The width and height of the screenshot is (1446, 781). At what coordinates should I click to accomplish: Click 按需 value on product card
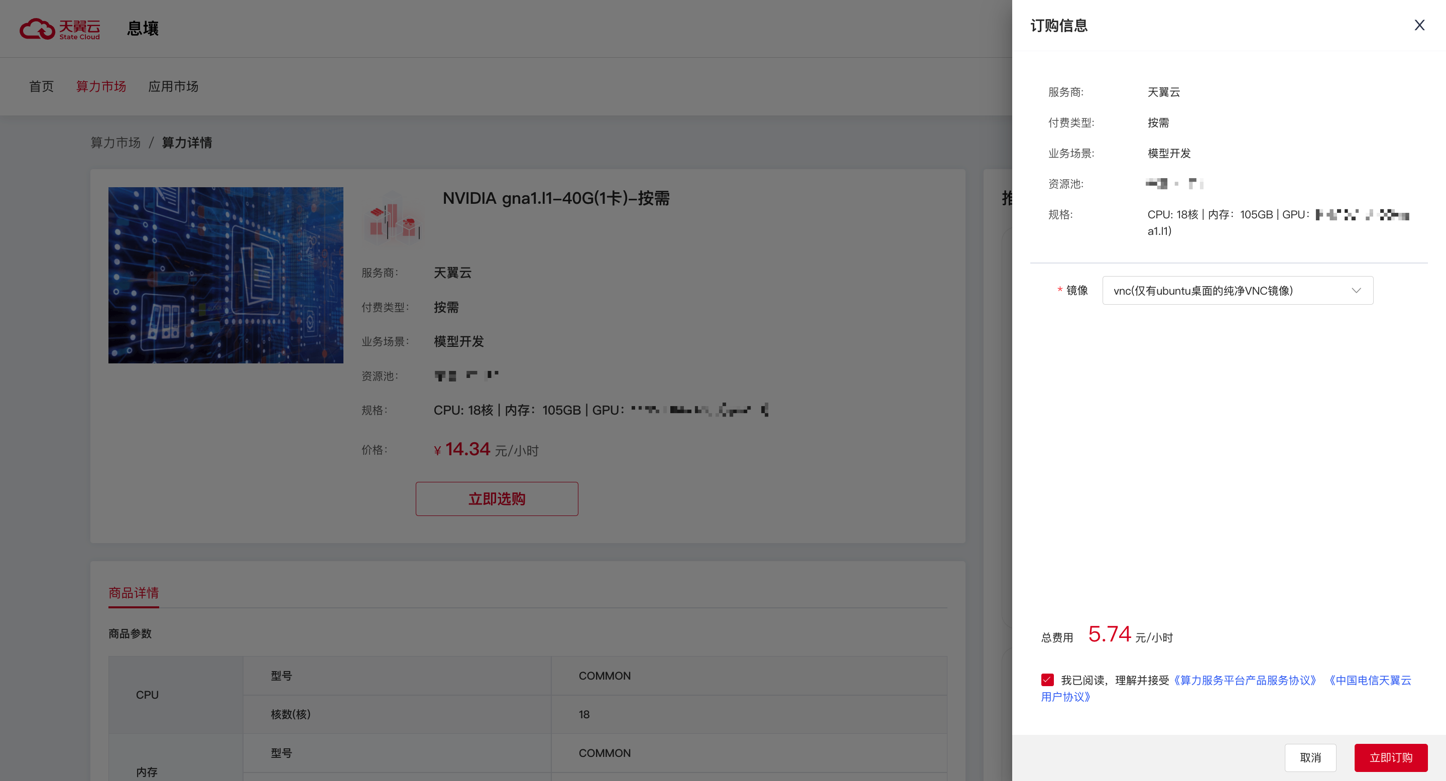click(x=446, y=307)
